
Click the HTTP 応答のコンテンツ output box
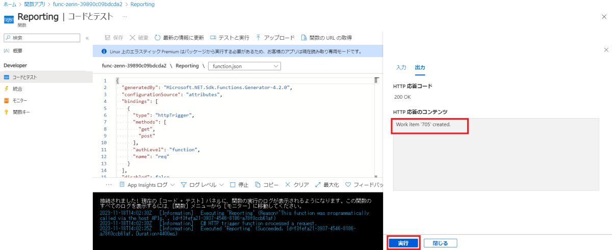pos(496,154)
